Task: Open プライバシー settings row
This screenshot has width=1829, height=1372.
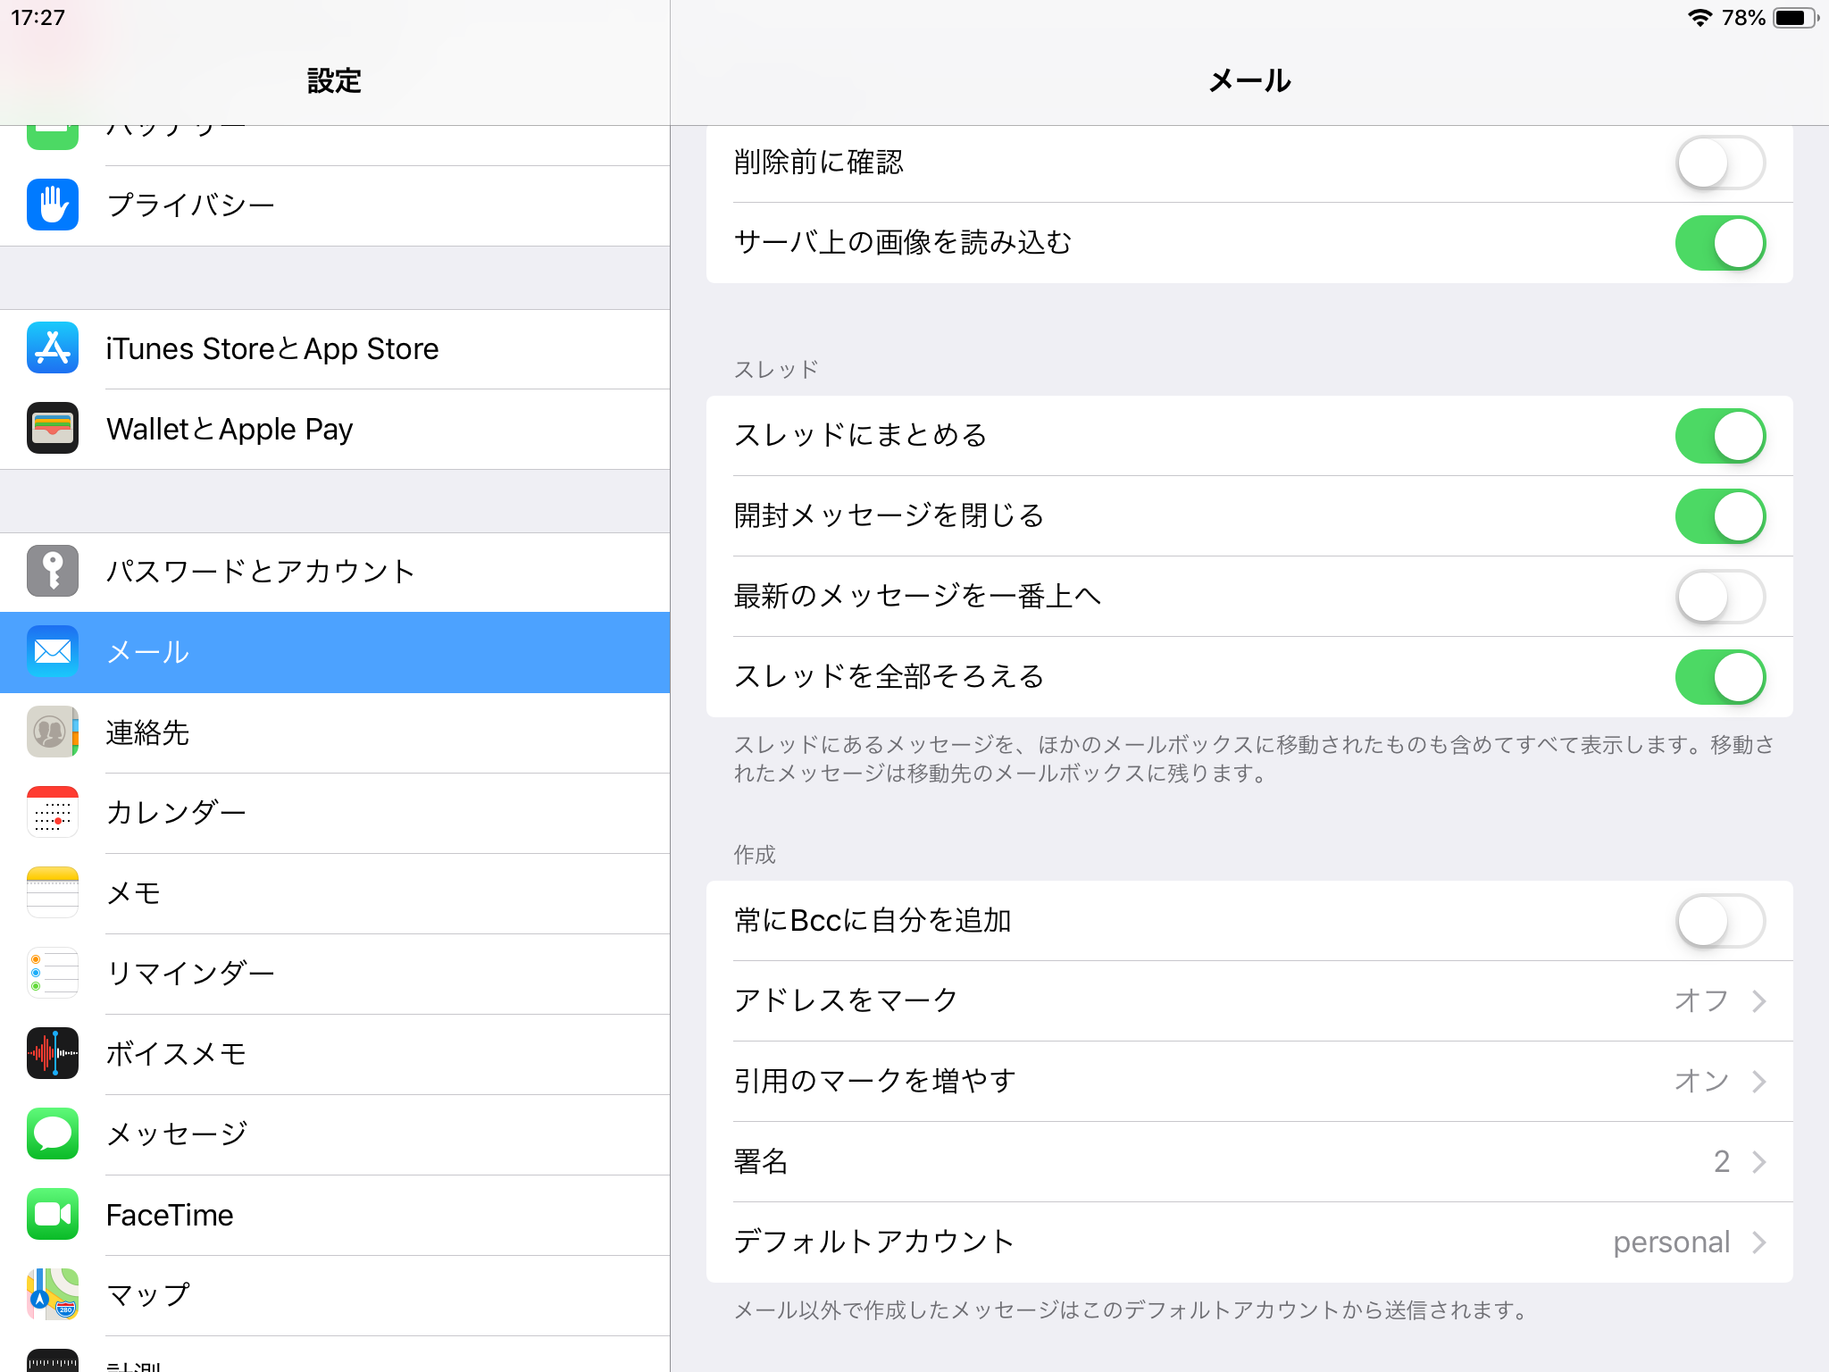Action: (x=335, y=205)
